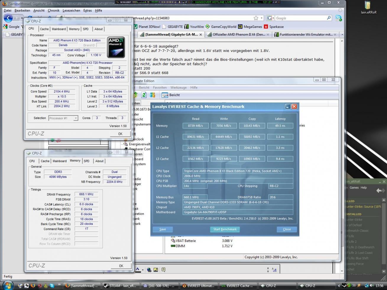Select the DIMM voltage sensor row

202,246
